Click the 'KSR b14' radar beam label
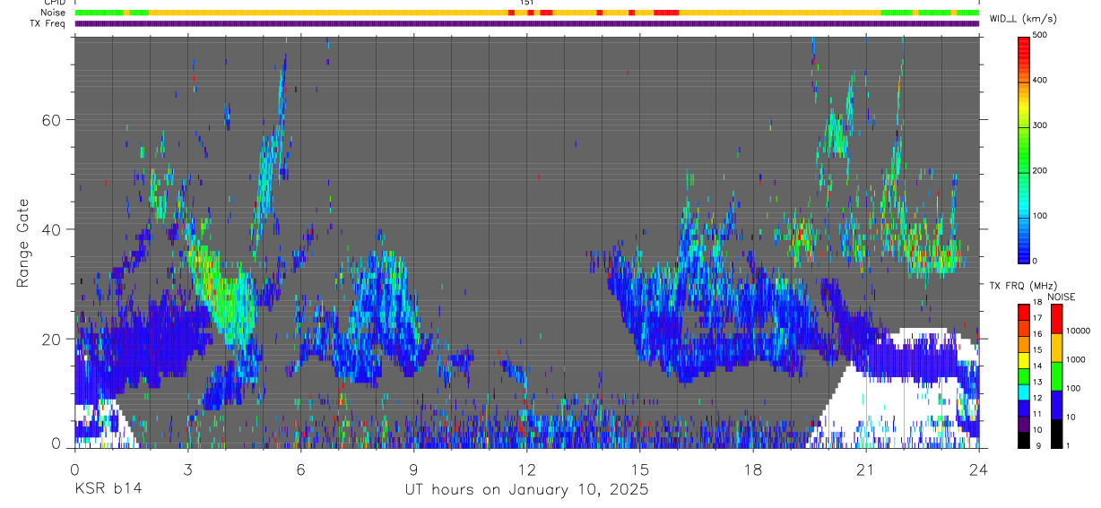 pos(108,489)
